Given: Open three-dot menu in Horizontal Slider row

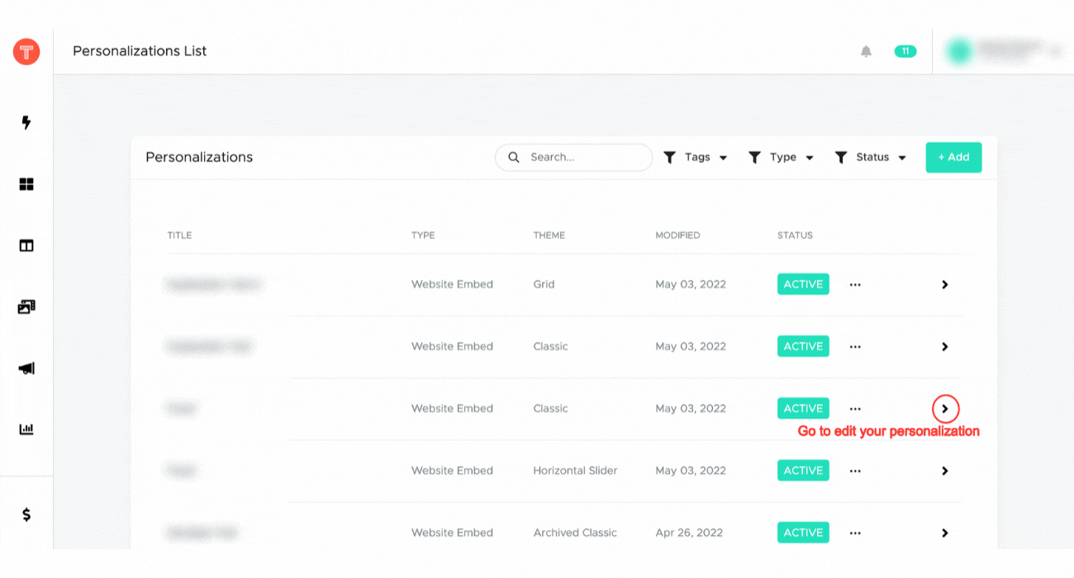Looking at the screenshot, I should pyautogui.click(x=855, y=471).
